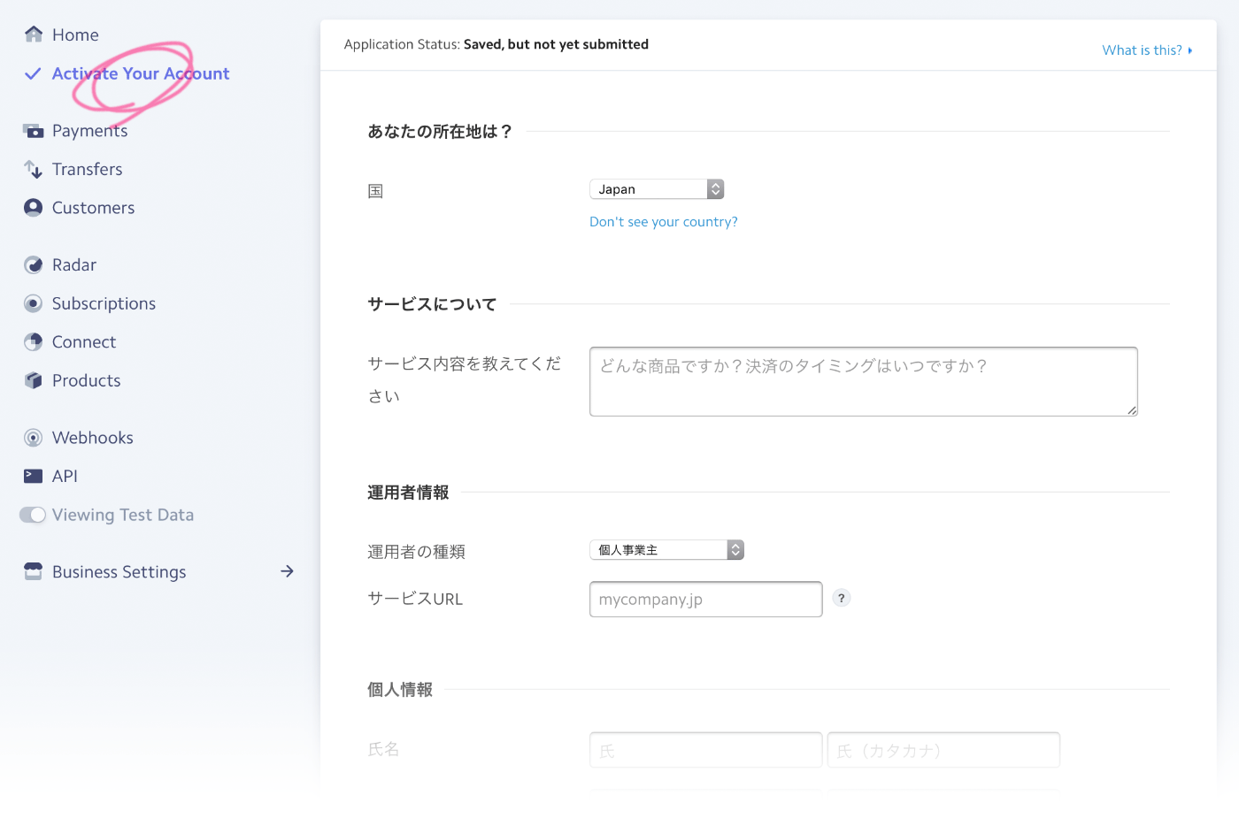Click the サービス内容を教えてください label

pos(465,379)
